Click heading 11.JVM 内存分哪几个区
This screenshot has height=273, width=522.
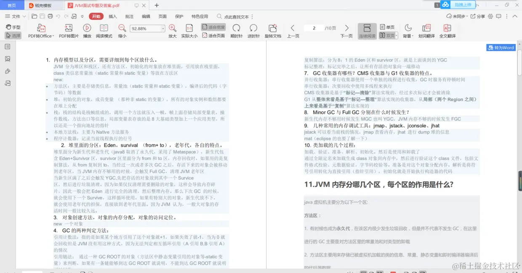point(378,184)
